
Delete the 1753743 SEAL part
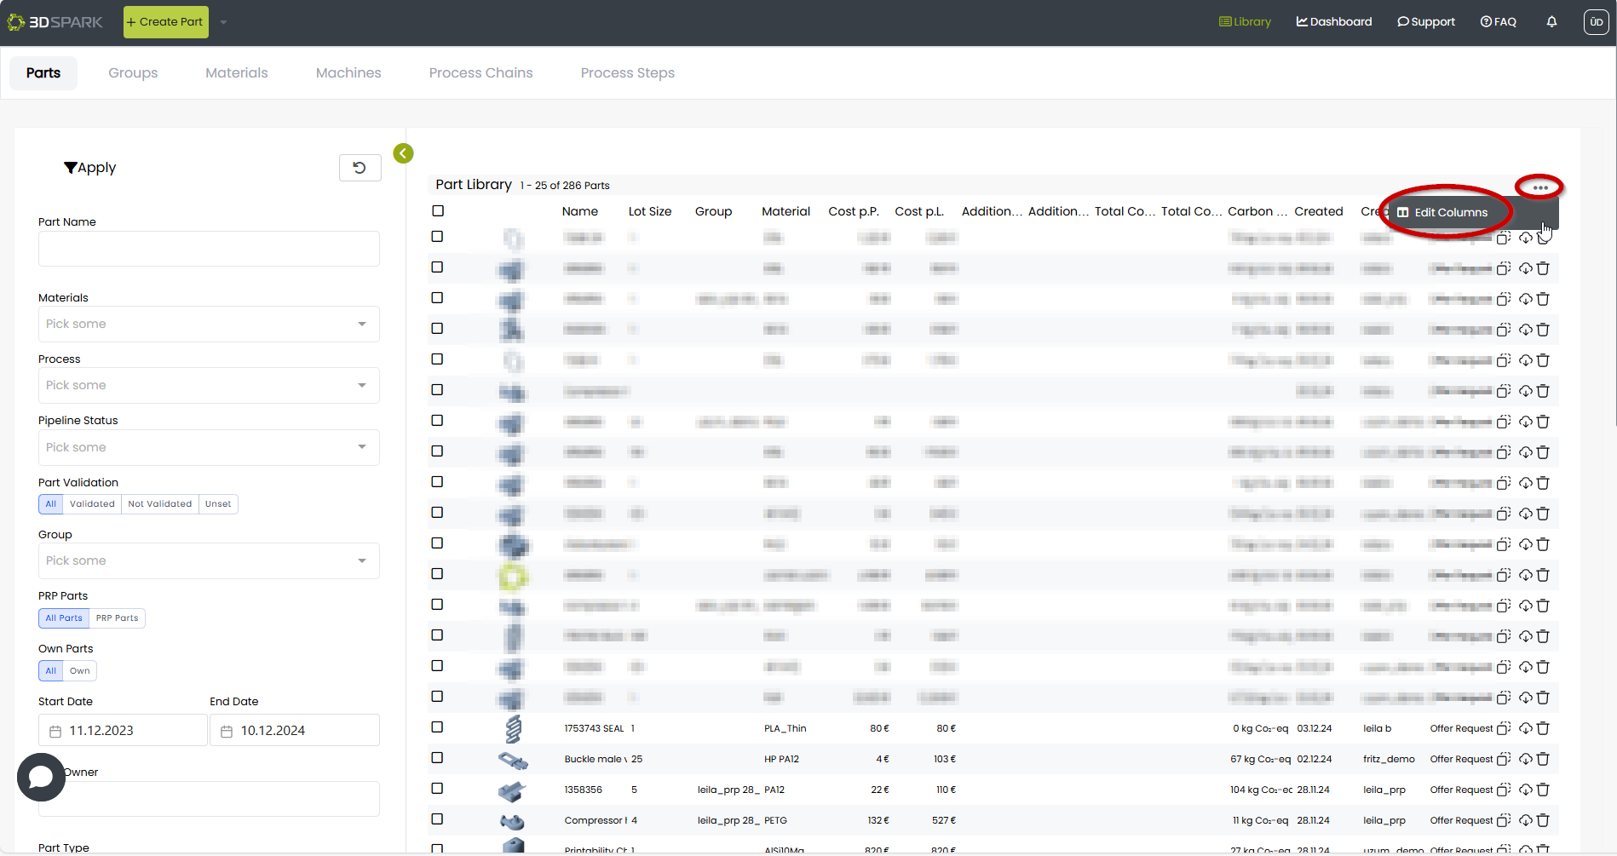click(1543, 728)
